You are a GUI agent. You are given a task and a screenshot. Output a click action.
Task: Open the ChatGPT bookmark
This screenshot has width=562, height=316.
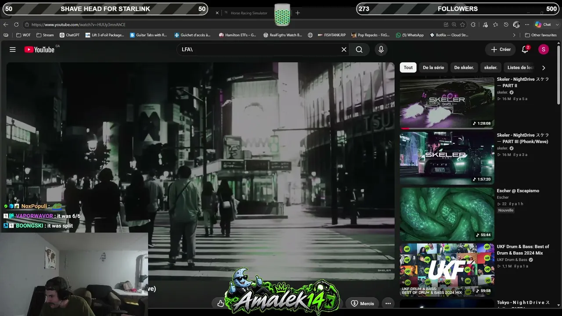[69, 35]
